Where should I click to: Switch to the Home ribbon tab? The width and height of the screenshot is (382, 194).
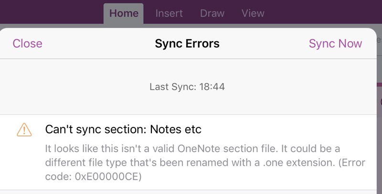[x=124, y=14]
